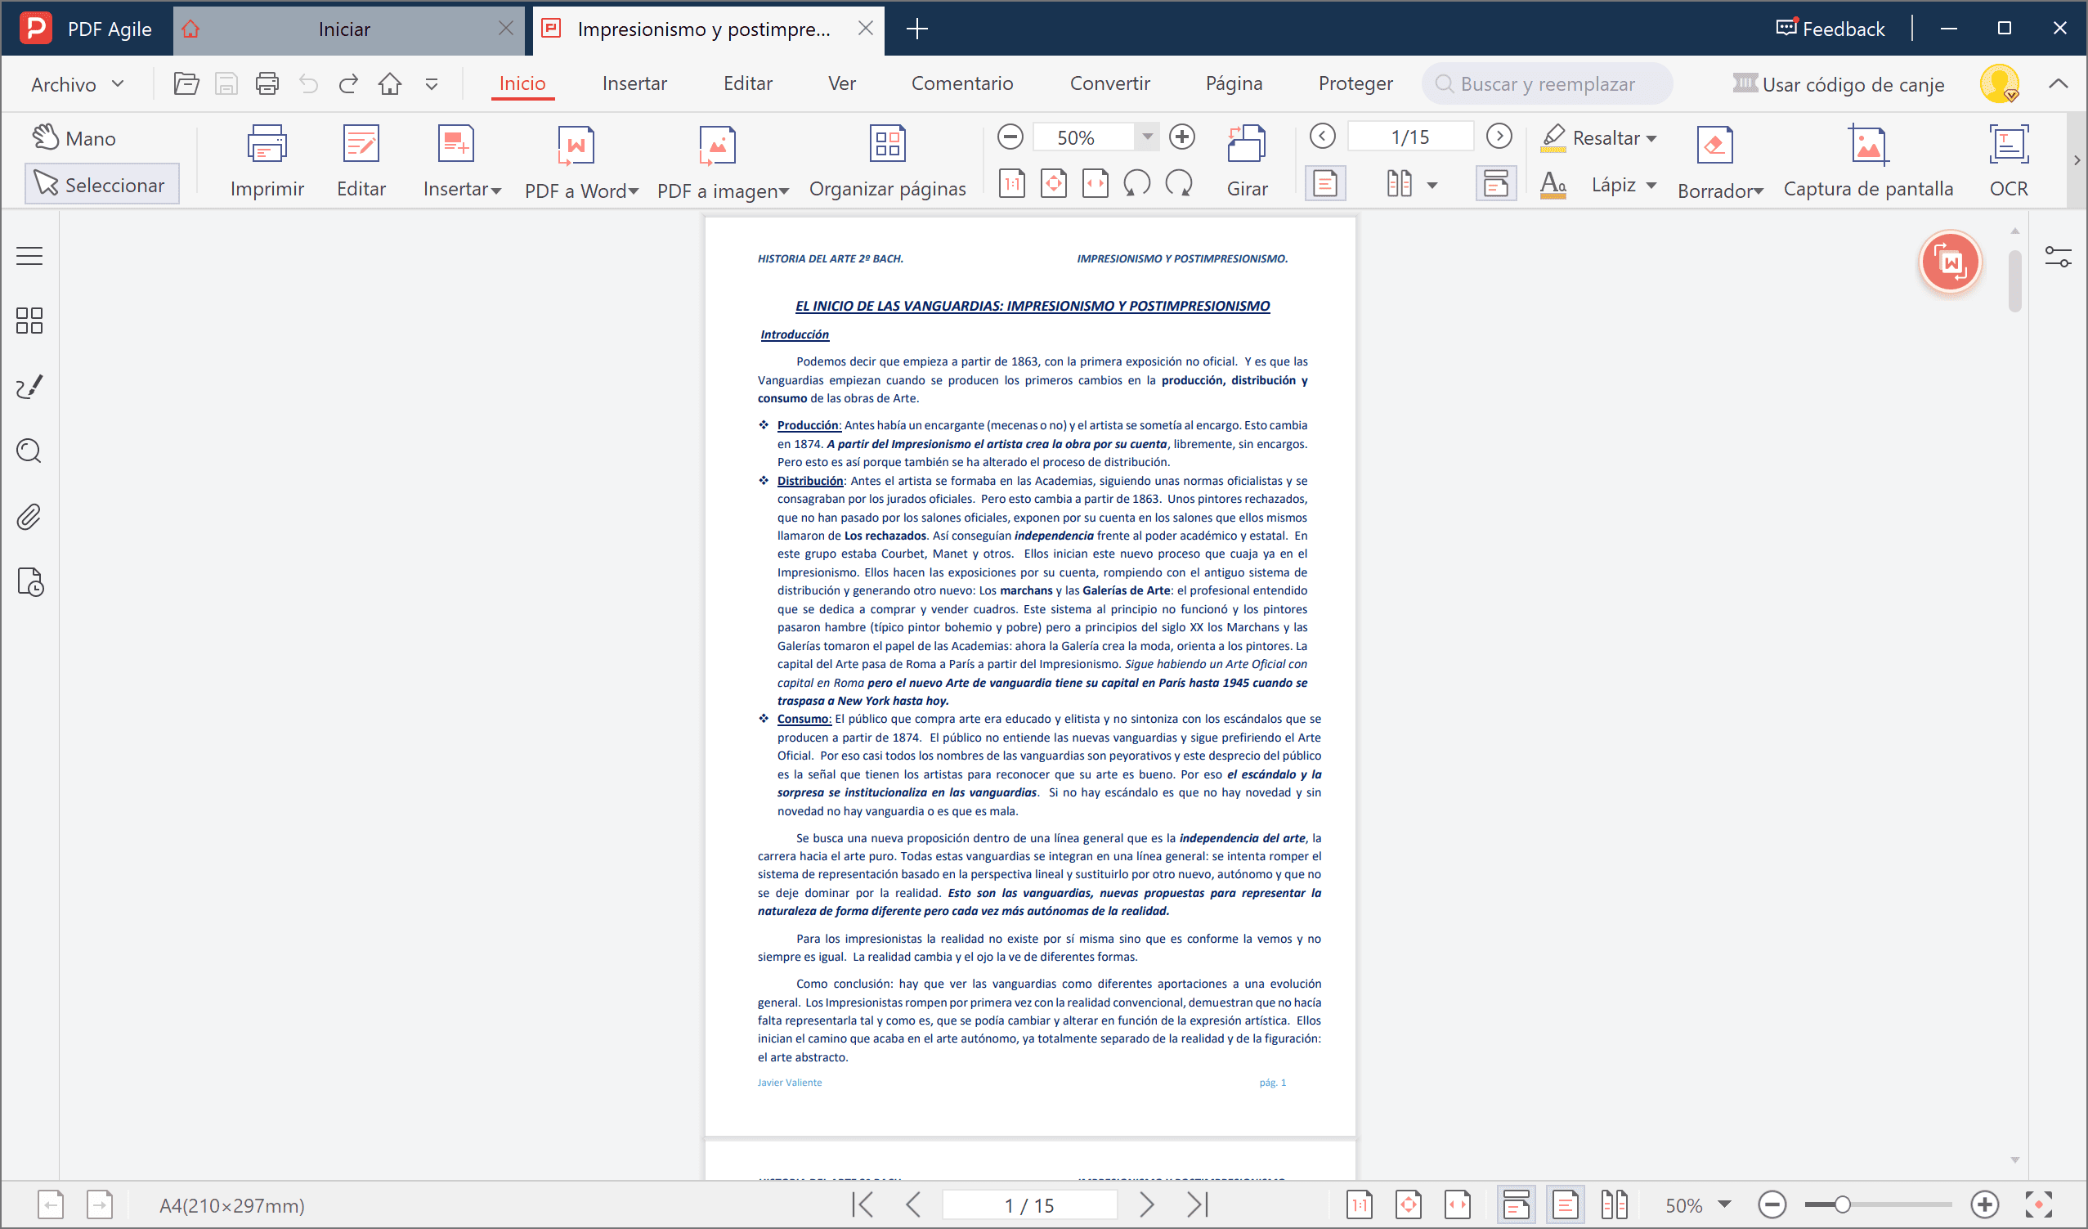The width and height of the screenshot is (2088, 1229).
Task: Jump to the first page in status bar
Action: (863, 1204)
